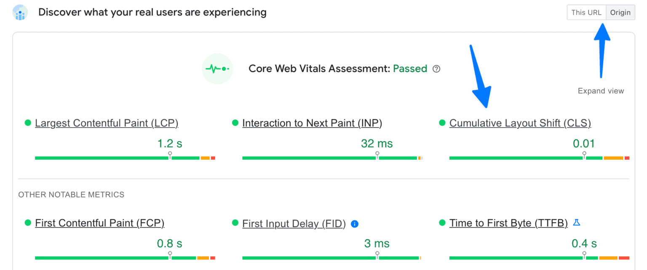Open the First Contentful Paint (FCP) link
Viewport: 647px width, 270px height.
click(x=99, y=223)
